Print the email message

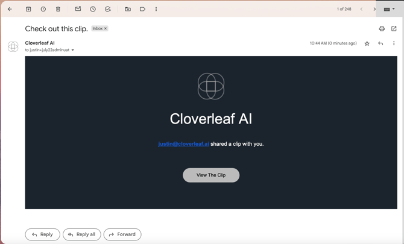382,28
